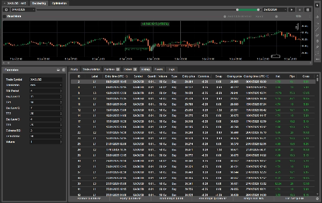Adjust Buy Level 2 stepper arrows
The height and width of the screenshot is (203, 322).
61,108
